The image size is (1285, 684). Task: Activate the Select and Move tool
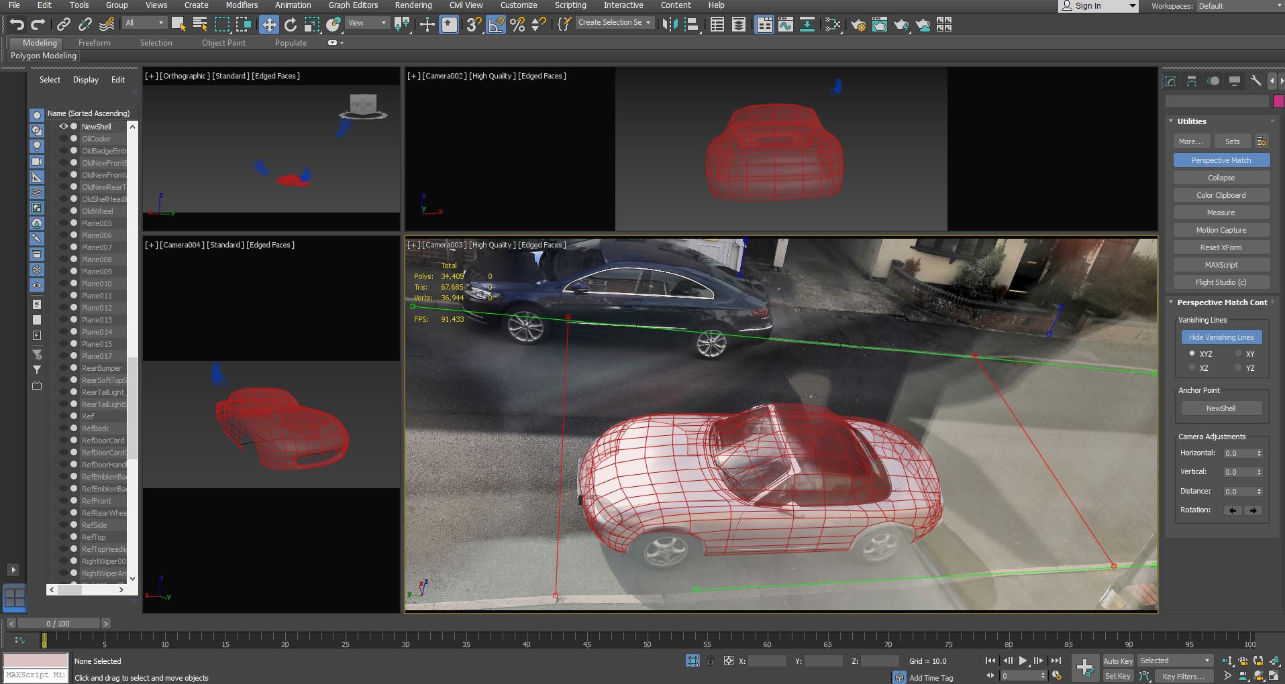tap(269, 25)
